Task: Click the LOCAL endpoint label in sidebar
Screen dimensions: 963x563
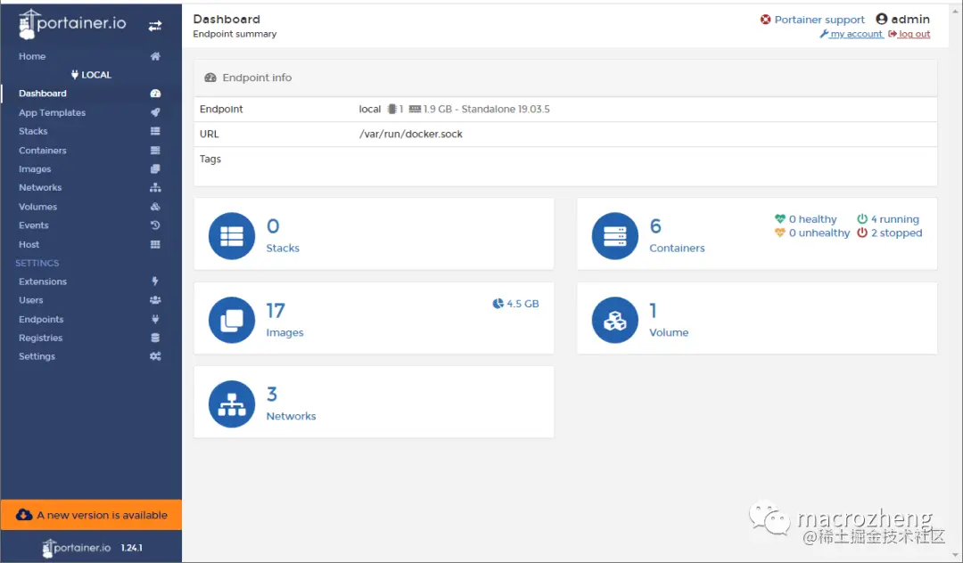Action: tap(95, 75)
